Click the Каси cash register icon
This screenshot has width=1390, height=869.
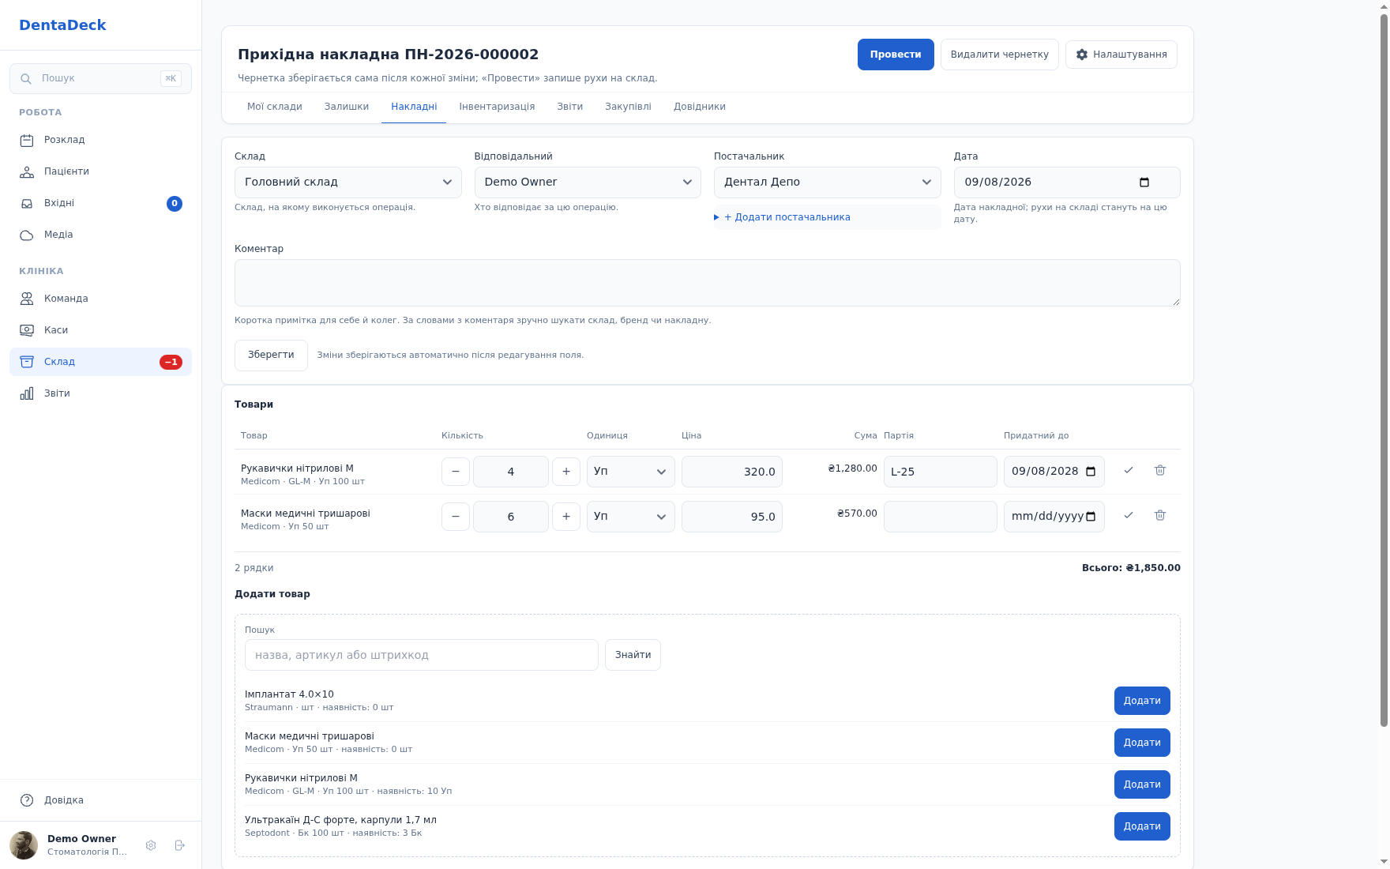click(27, 330)
